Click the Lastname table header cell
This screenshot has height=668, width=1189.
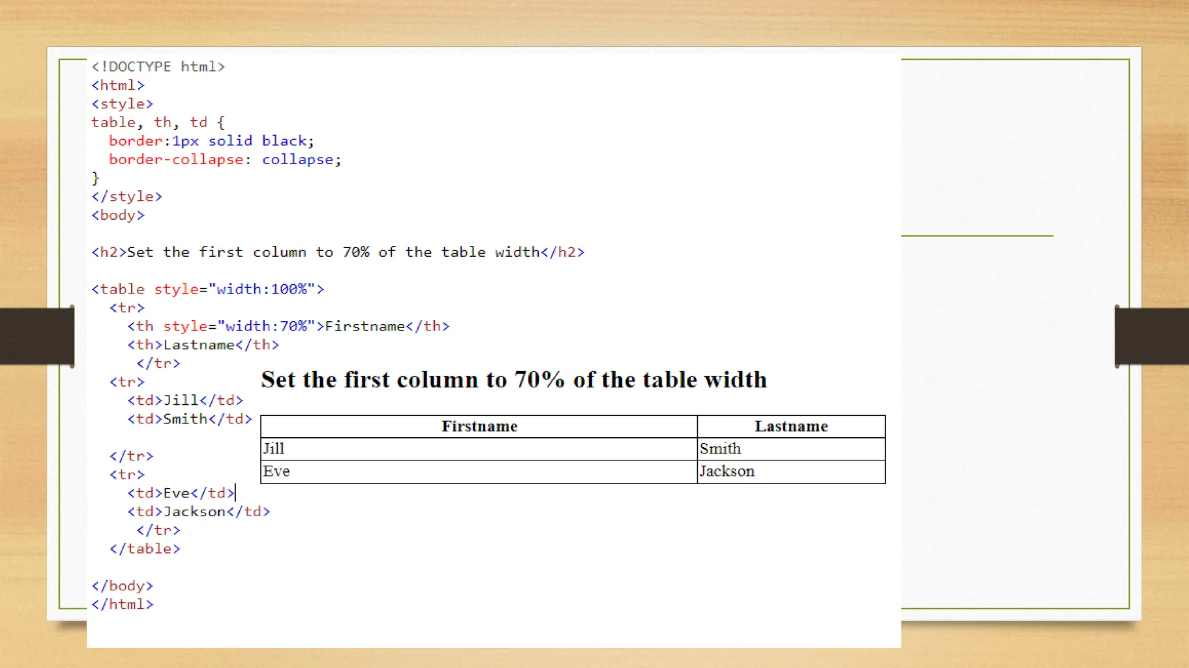click(791, 426)
